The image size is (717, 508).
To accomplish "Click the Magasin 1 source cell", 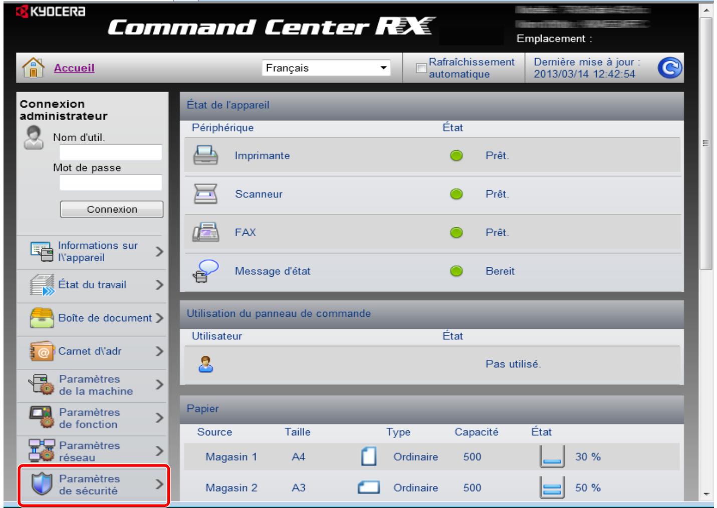I will click(x=231, y=457).
